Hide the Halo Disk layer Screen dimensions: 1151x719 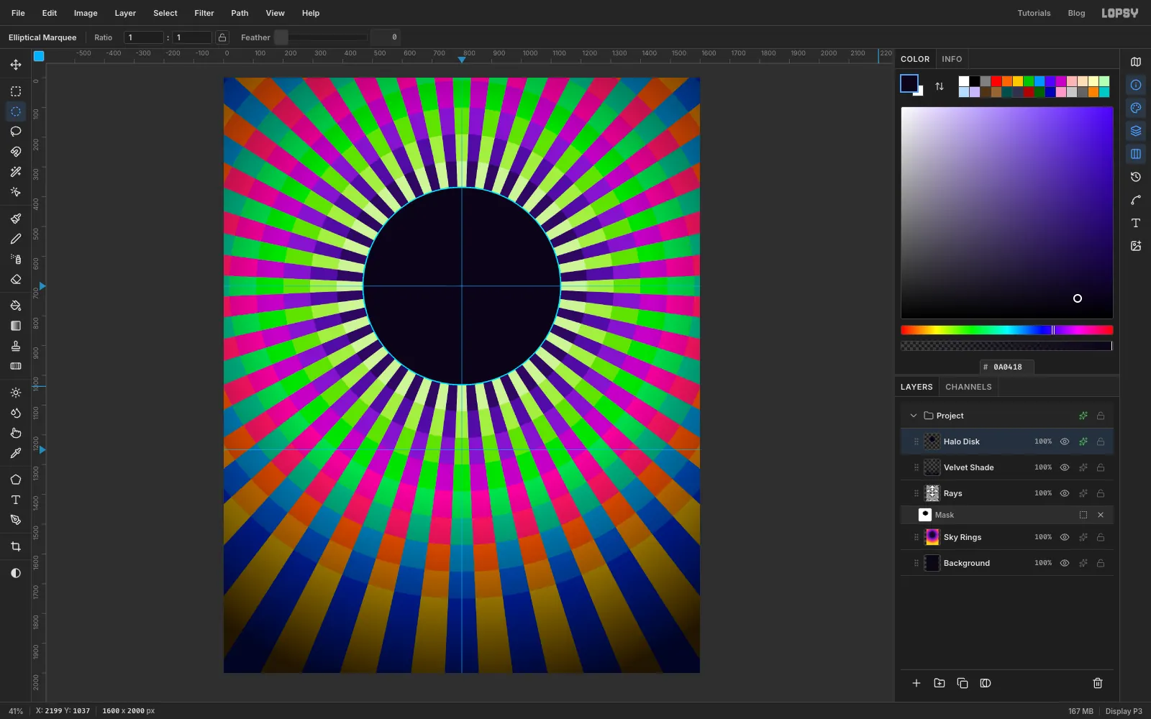coord(1065,441)
